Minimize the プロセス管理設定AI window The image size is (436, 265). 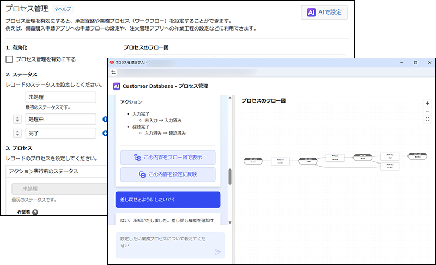pos(402,63)
